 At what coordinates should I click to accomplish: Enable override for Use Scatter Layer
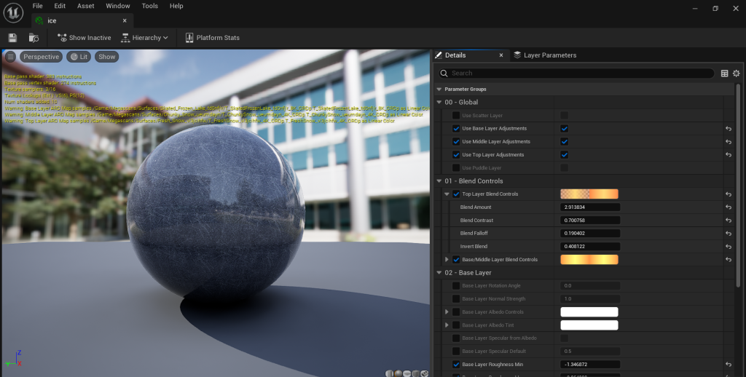point(456,116)
